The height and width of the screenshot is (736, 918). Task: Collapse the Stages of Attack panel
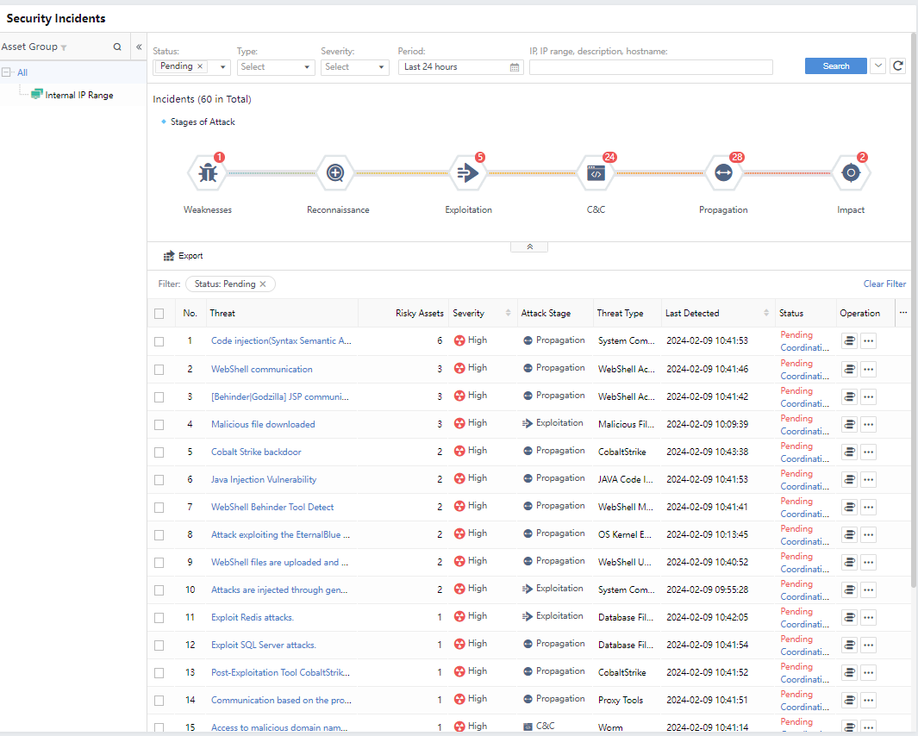point(529,247)
